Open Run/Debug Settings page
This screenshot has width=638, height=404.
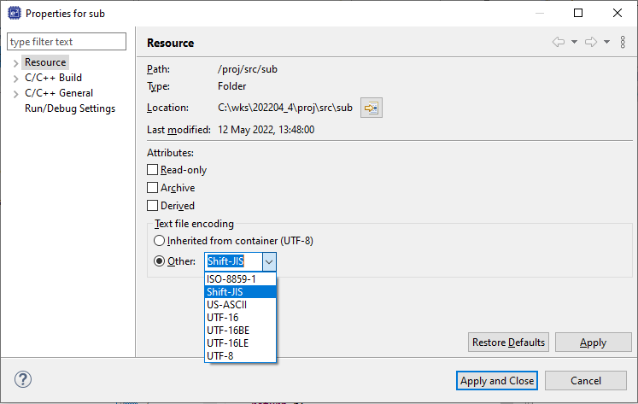[69, 108]
